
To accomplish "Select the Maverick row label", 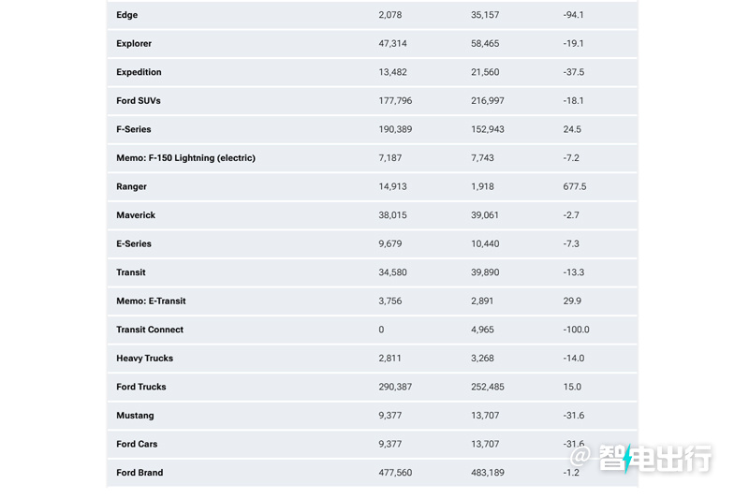I will click(x=136, y=215).
